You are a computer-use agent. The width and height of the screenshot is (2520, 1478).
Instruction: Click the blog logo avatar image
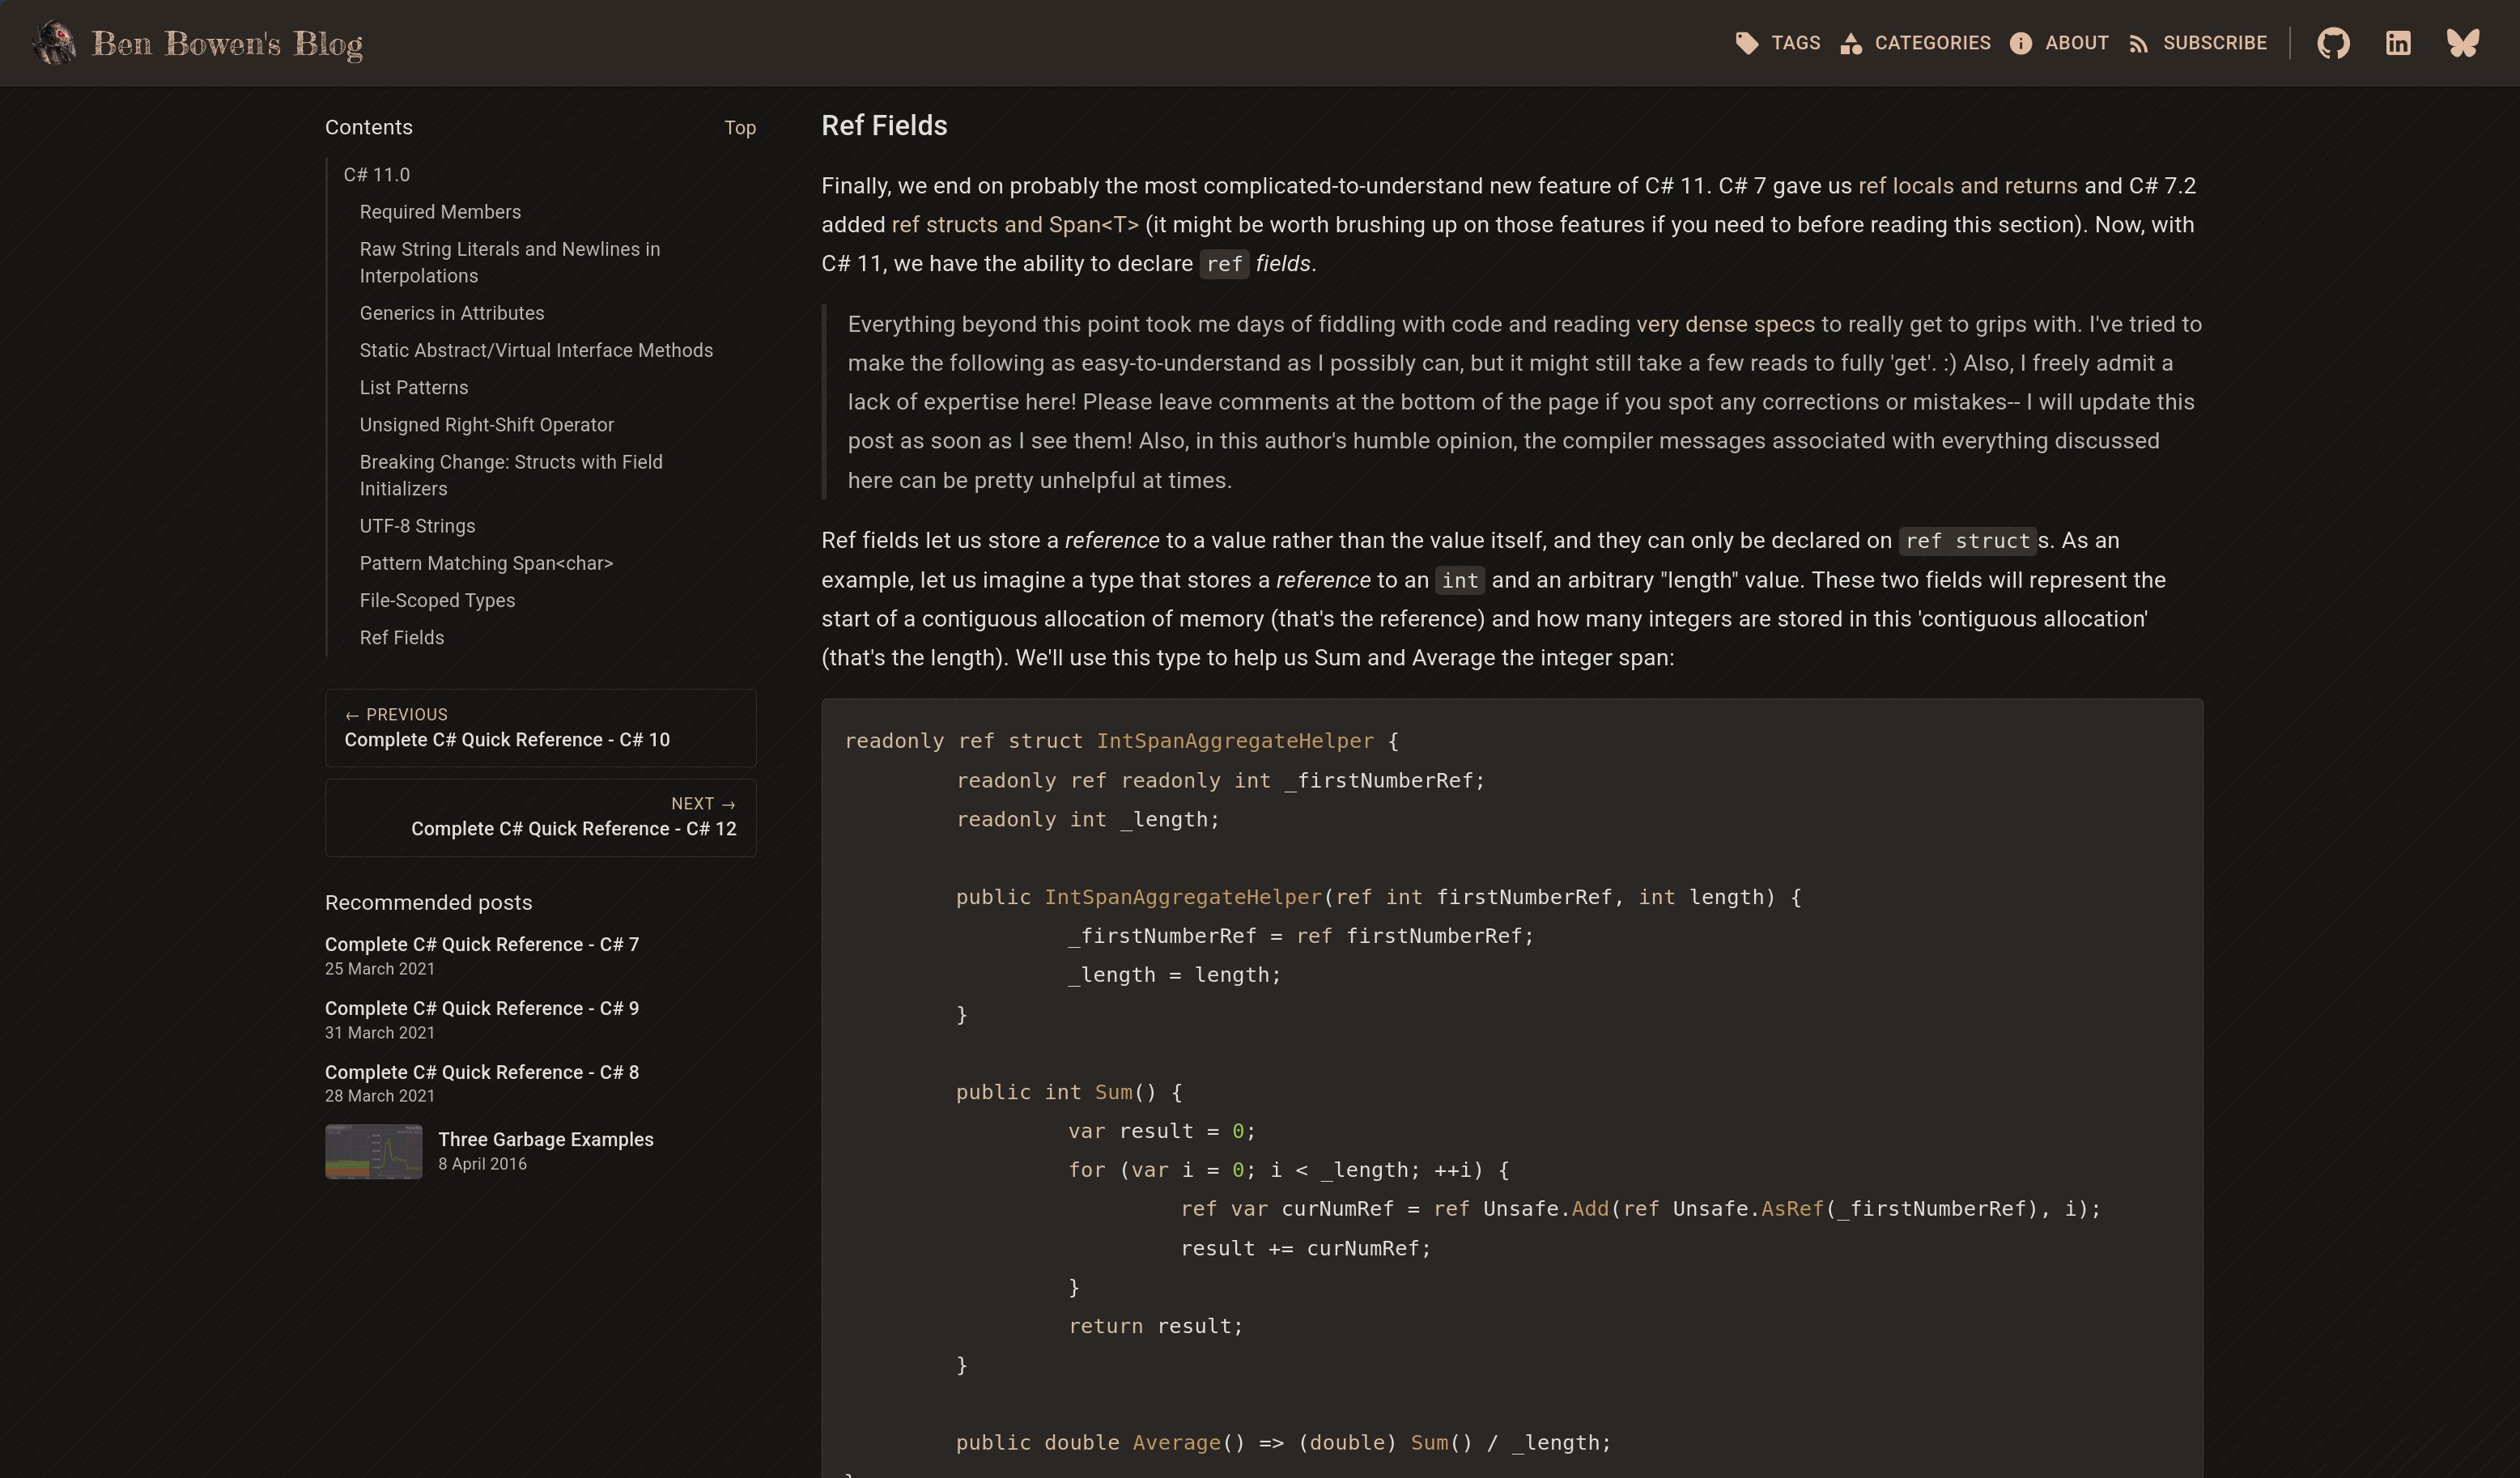click(54, 43)
